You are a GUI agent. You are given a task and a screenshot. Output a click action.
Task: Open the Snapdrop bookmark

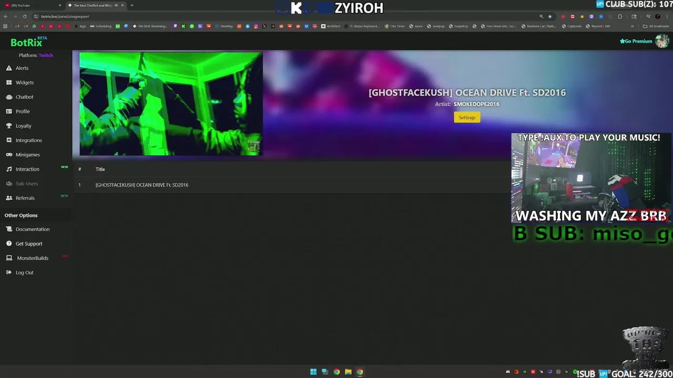(458, 26)
